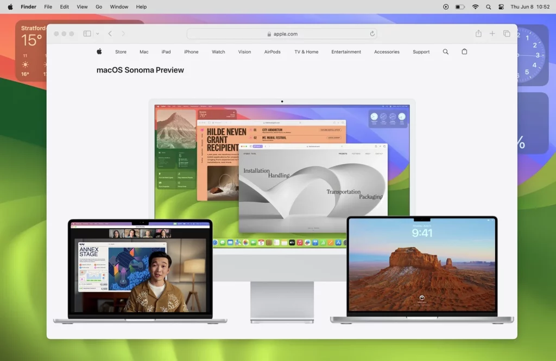
Task: Open the Window menu
Action: click(119, 7)
